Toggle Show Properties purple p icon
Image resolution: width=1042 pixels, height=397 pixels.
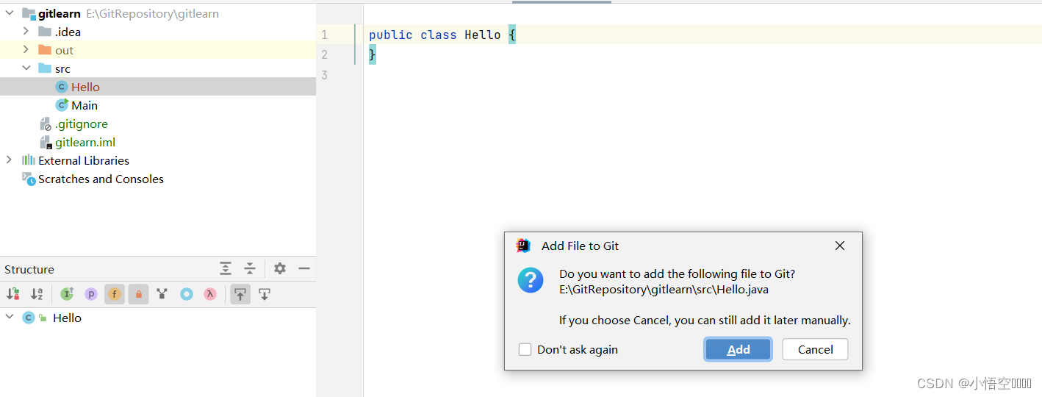pyautogui.click(x=91, y=294)
